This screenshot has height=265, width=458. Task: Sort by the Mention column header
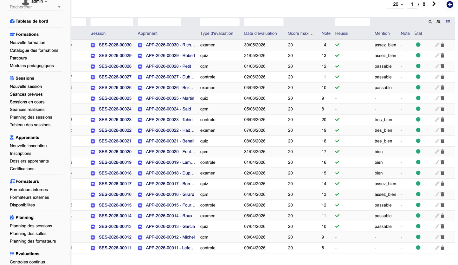382,33
